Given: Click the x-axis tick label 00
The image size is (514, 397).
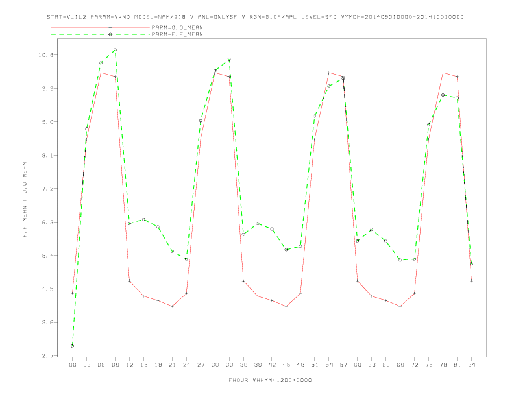Looking at the screenshot, I should pyautogui.click(x=73, y=365).
